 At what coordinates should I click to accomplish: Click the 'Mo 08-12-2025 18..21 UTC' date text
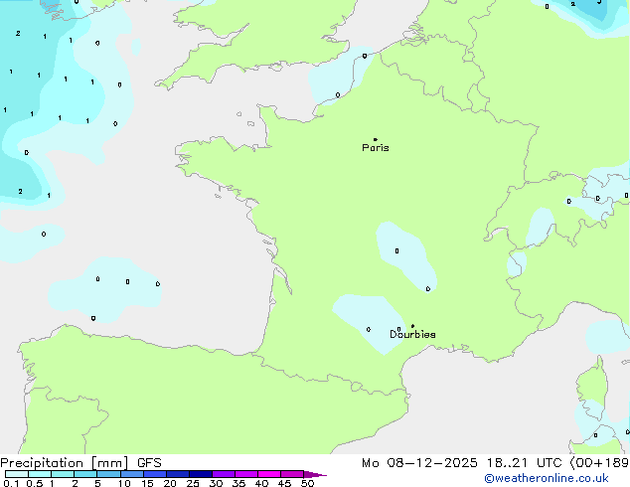[x=461, y=463]
